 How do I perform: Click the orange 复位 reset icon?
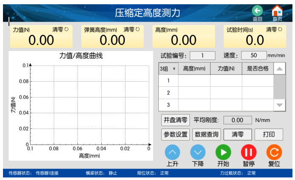274,152
